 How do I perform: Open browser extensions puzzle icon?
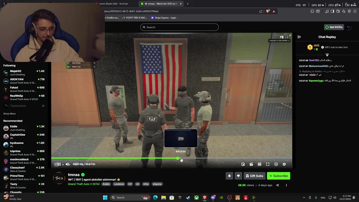pos(312,11)
